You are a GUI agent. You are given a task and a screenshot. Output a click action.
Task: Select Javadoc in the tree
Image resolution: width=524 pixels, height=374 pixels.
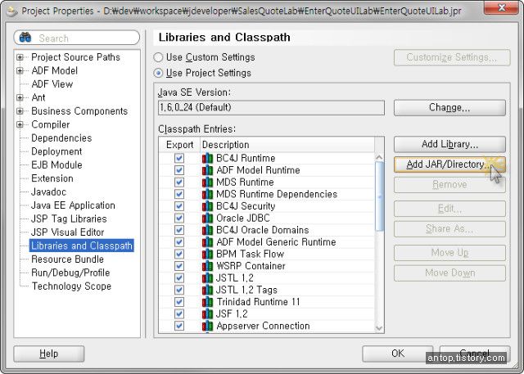(x=48, y=192)
